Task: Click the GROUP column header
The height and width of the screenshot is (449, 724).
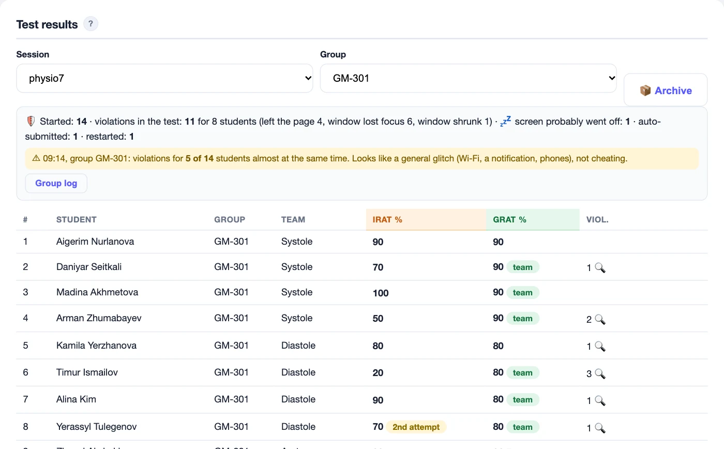Action: [x=230, y=219]
